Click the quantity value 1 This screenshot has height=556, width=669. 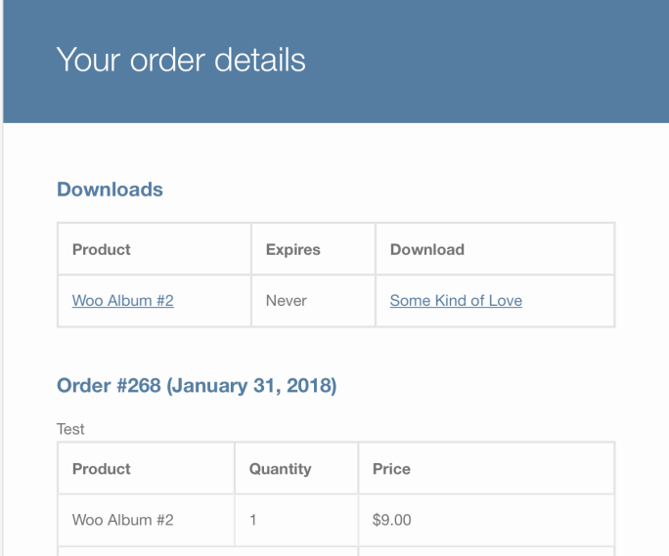pyautogui.click(x=253, y=520)
